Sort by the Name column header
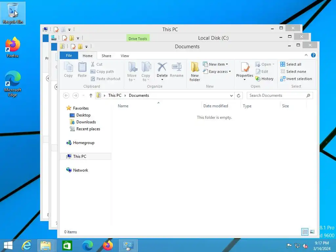 [x=158, y=106]
